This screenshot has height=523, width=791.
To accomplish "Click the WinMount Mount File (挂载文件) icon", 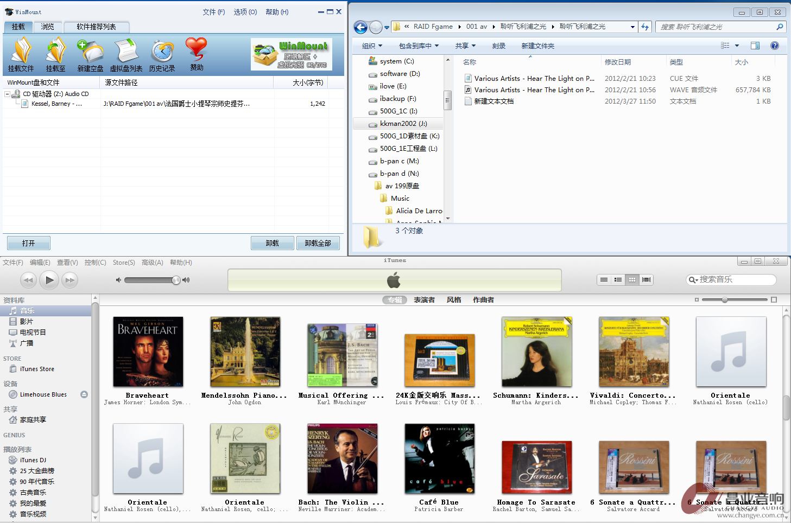I will 21,54.
